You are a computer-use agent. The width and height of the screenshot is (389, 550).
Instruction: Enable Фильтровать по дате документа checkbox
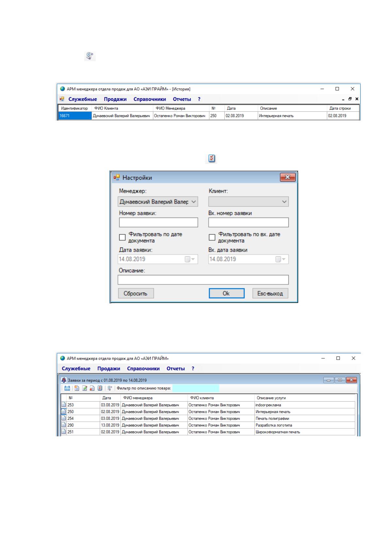pos(122,237)
